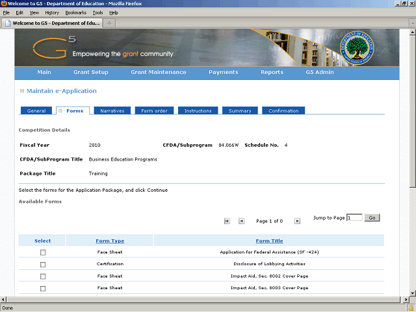The image size is (416, 312).
Task: Click the Jump to Page input field
Action: click(354, 218)
